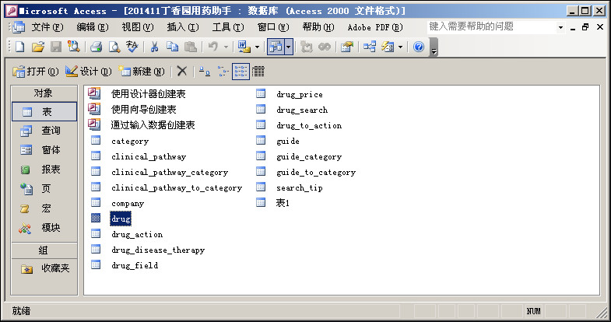
Task: Open the toolbar options expander
Action: 434,47
